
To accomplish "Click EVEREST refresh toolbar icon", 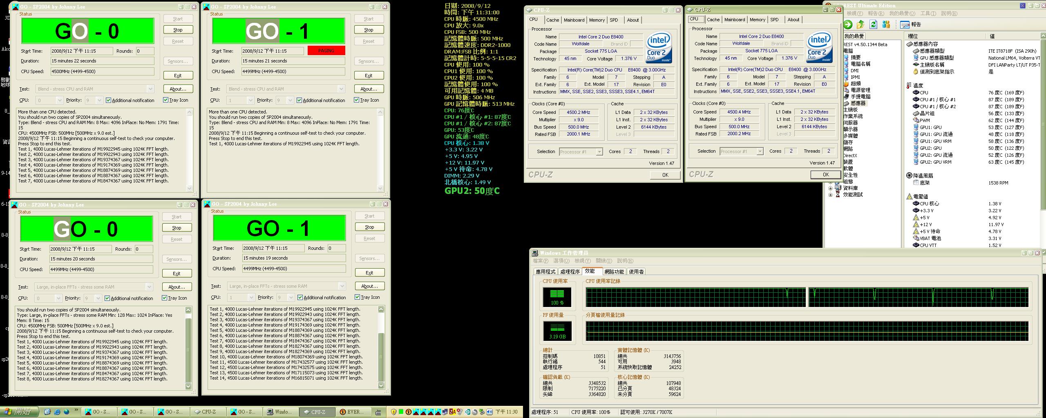I will [873, 24].
